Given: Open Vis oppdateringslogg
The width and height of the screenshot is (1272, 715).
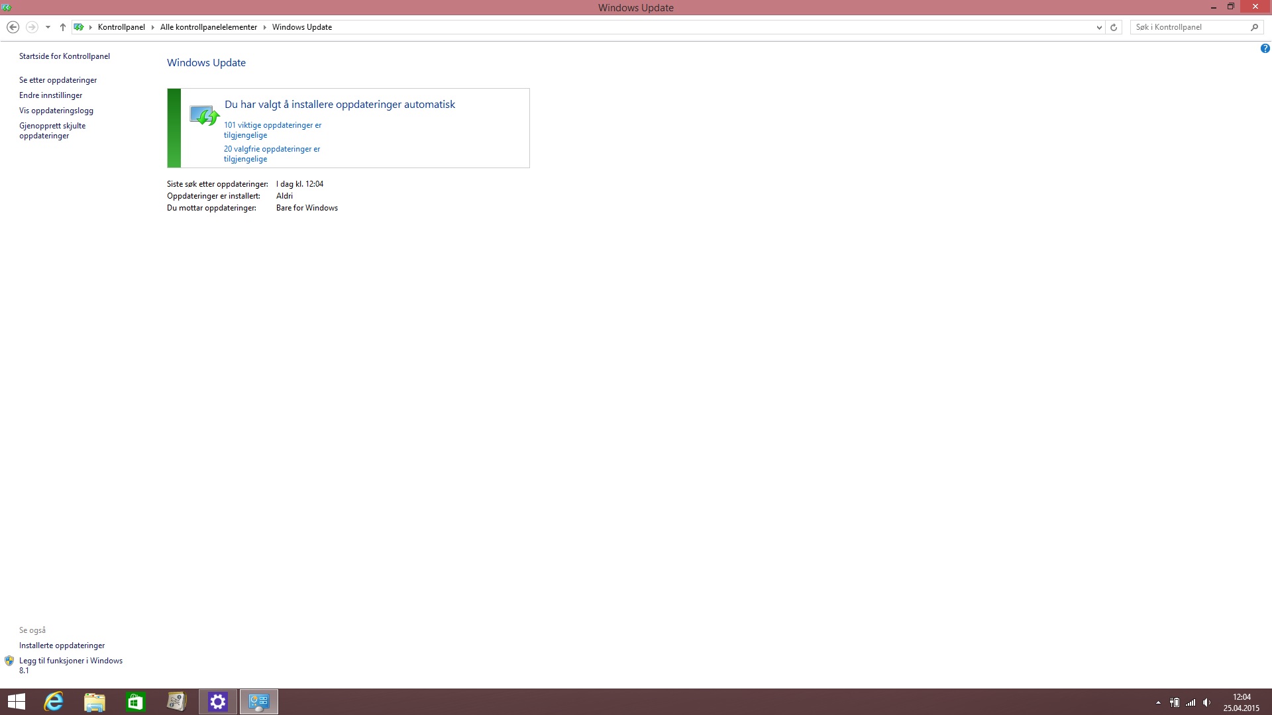Looking at the screenshot, I should point(56,111).
